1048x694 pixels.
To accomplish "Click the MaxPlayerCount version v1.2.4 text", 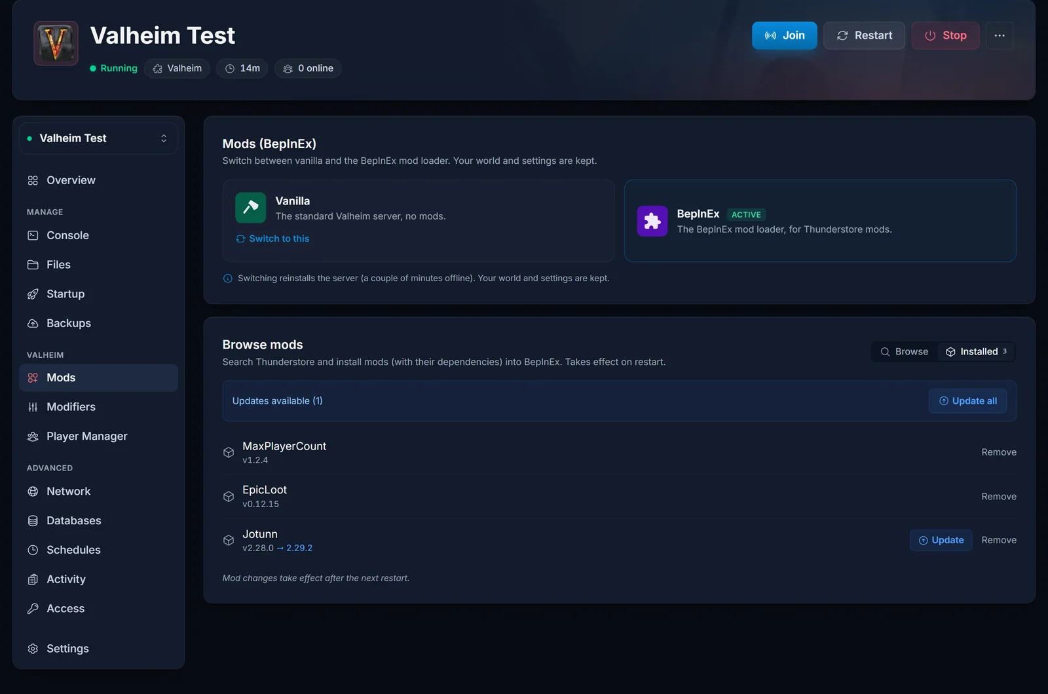I will click(255, 460).
